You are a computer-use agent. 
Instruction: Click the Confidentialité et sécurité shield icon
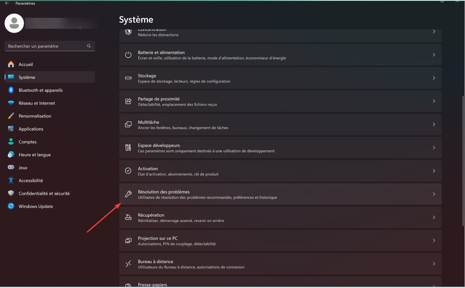[11, 193]
